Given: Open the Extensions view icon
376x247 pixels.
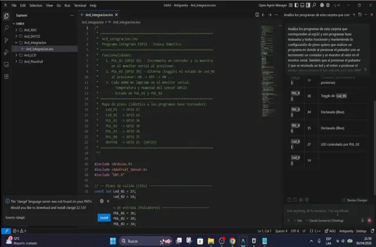Looking at the screenshot, I should 5,77.
